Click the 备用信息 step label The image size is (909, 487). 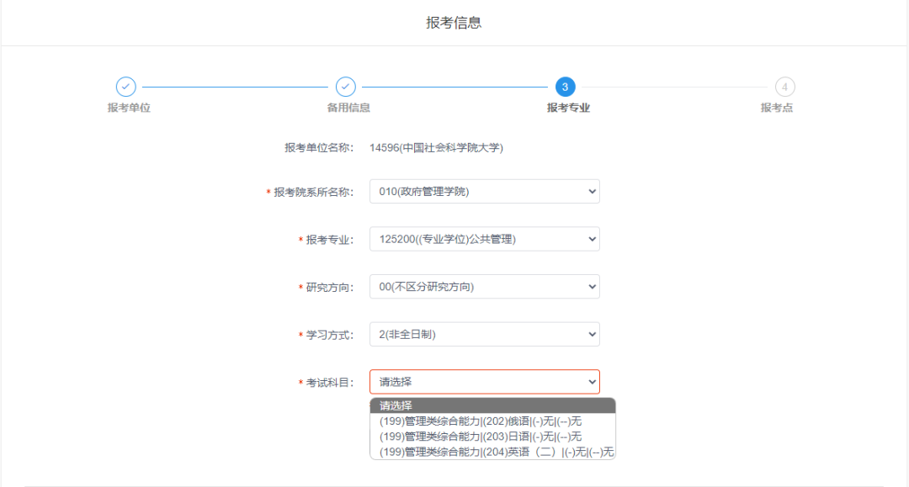348,108
